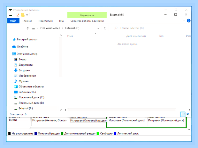Click the OneDrive cloud icon
This screenshot has width=198, height=148.
tap(14, 47)
